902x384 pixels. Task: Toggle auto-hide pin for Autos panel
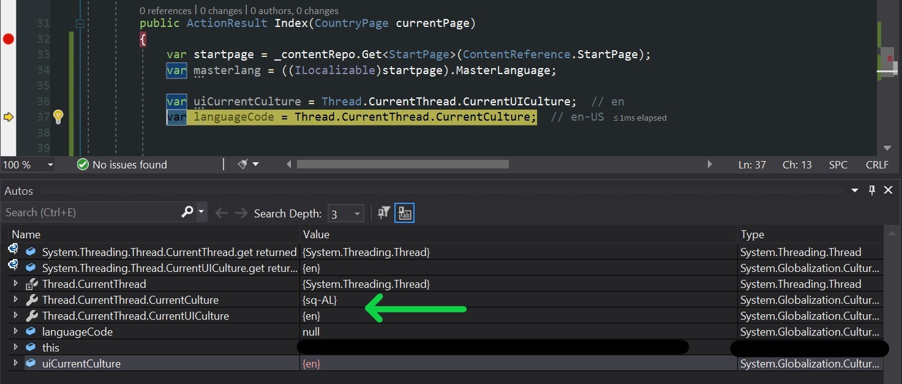point(872,190)
